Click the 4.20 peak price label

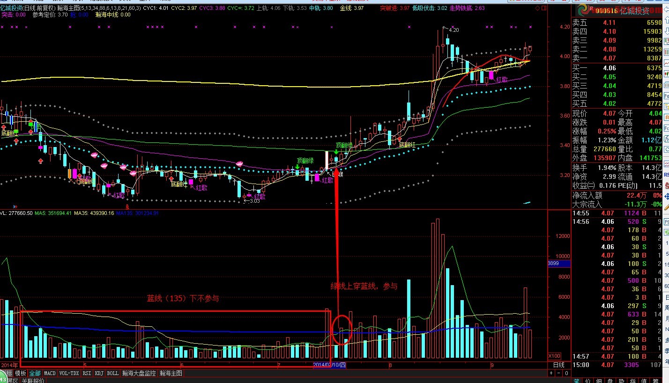[x=453, y=30]
